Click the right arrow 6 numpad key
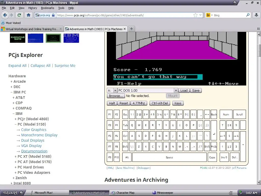Screen dimensions: 261x196 pyautogui.click(x=236, y=136)
